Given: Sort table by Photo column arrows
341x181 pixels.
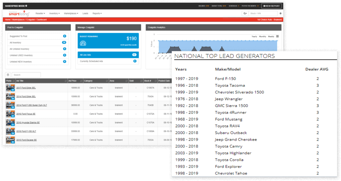Looking at the screenshot, I should (x=13, y=81).
